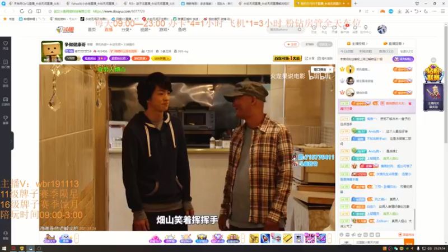
Task: Expand the 分类 navigation dropdown
Action: 127,30
